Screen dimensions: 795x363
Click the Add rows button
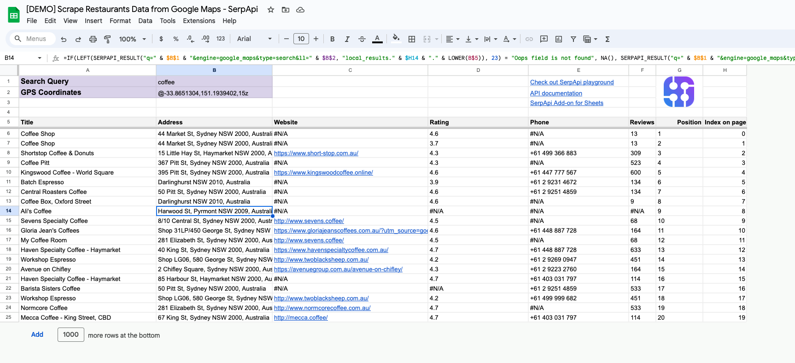point(37,334)
